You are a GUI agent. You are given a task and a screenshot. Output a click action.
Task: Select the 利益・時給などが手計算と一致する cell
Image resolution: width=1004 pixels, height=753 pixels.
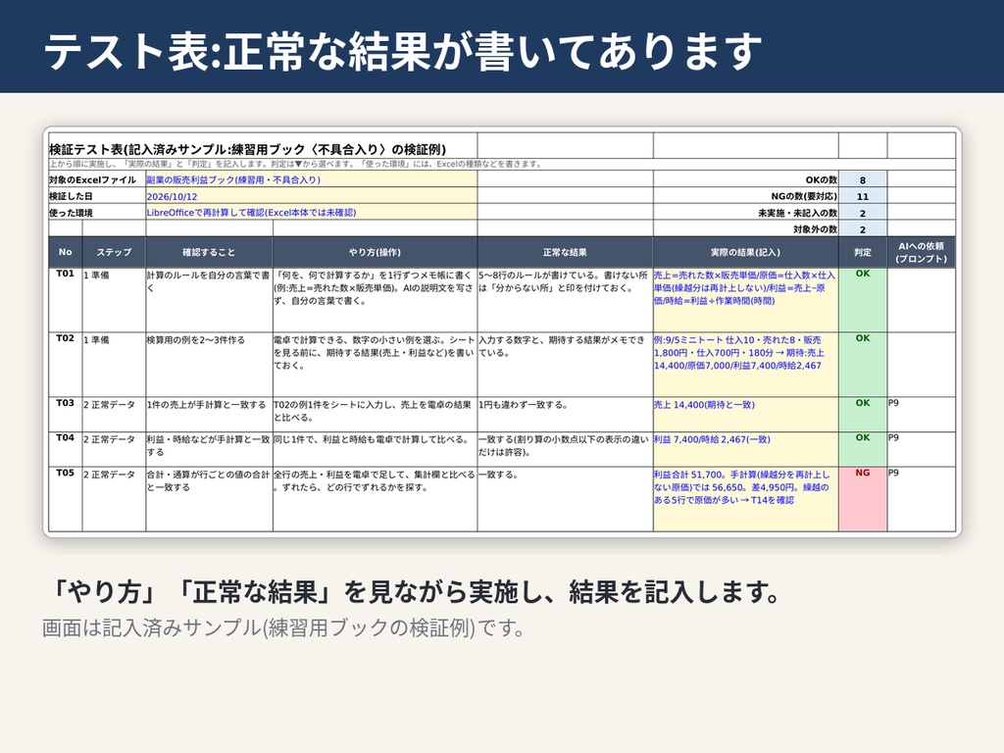click(x=209, y=449)
